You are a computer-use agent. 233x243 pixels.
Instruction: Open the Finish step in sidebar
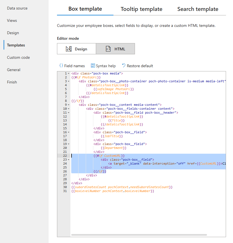coord(12,82)
